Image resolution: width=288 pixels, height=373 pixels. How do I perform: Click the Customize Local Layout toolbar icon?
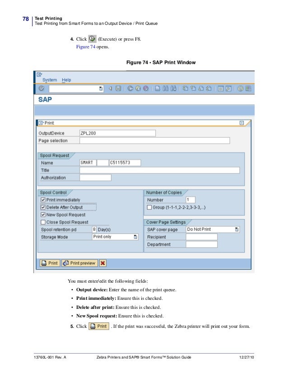[x=248, y=89]
